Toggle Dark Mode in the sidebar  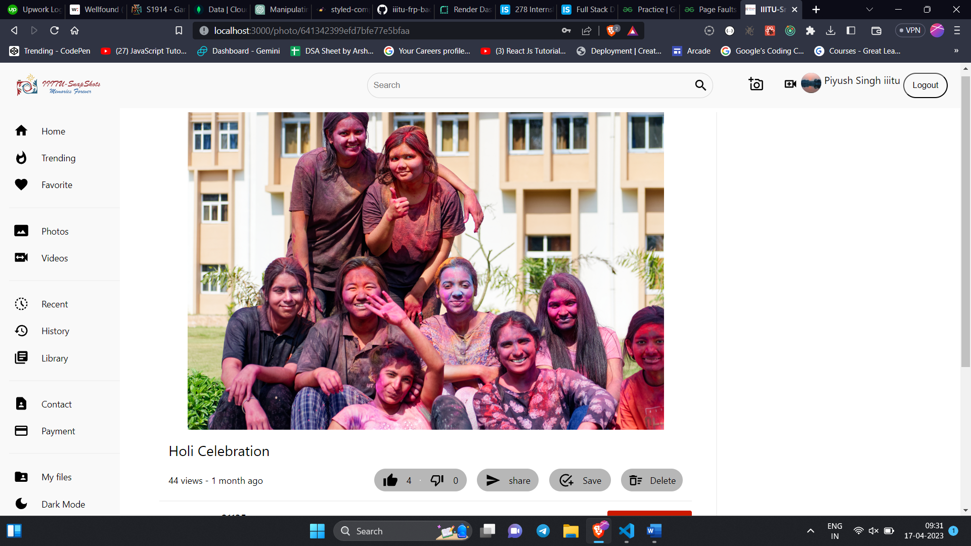(63, 504)
